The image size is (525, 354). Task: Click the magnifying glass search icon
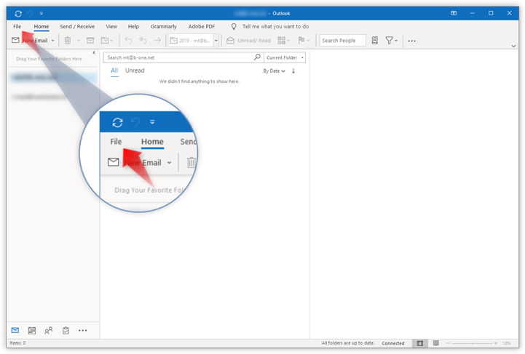pyautogui.click(x=257, y=57)
